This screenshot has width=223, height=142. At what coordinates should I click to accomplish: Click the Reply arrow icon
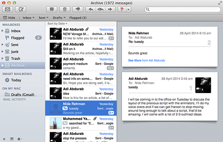pyautogui.click(x=92, y=9)
